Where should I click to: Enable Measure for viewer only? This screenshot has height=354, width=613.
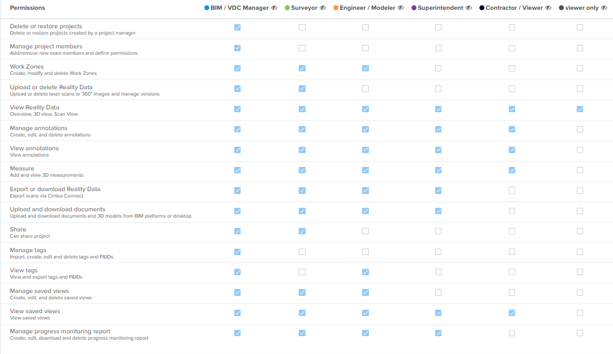(580, 170)
